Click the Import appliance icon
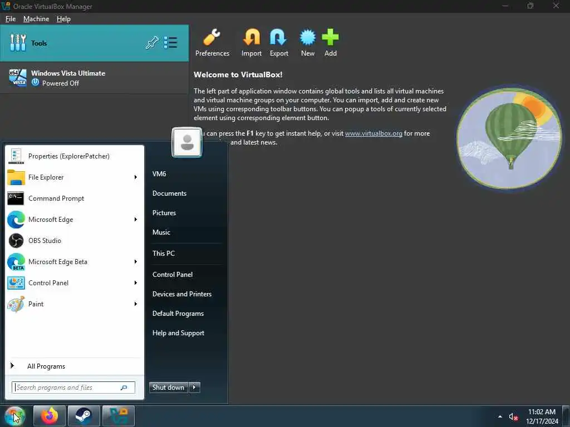The width and height of the screenshot is (570, 427). click(x=252, y=37)
